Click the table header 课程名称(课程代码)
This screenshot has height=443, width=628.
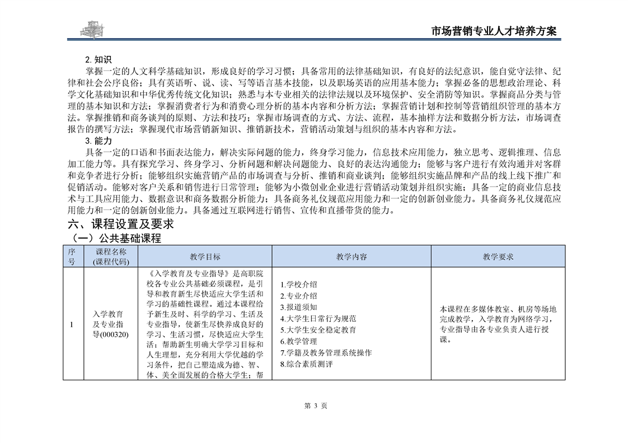point(111,256)
